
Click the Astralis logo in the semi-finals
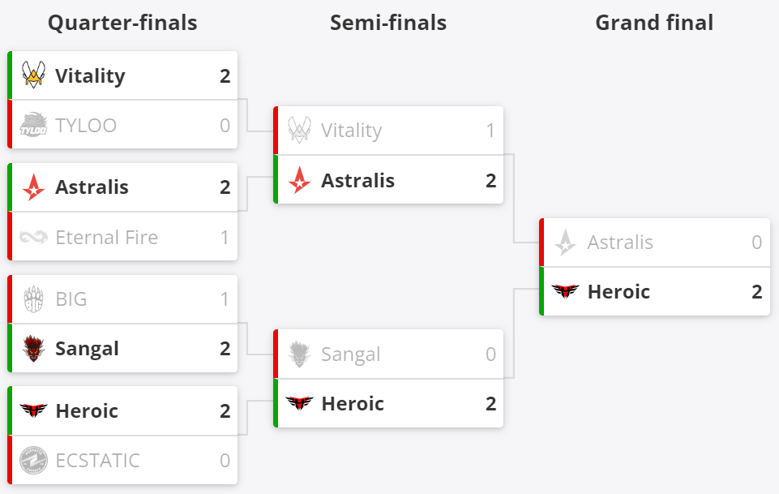pyautogui.click(x=299, y=180)
